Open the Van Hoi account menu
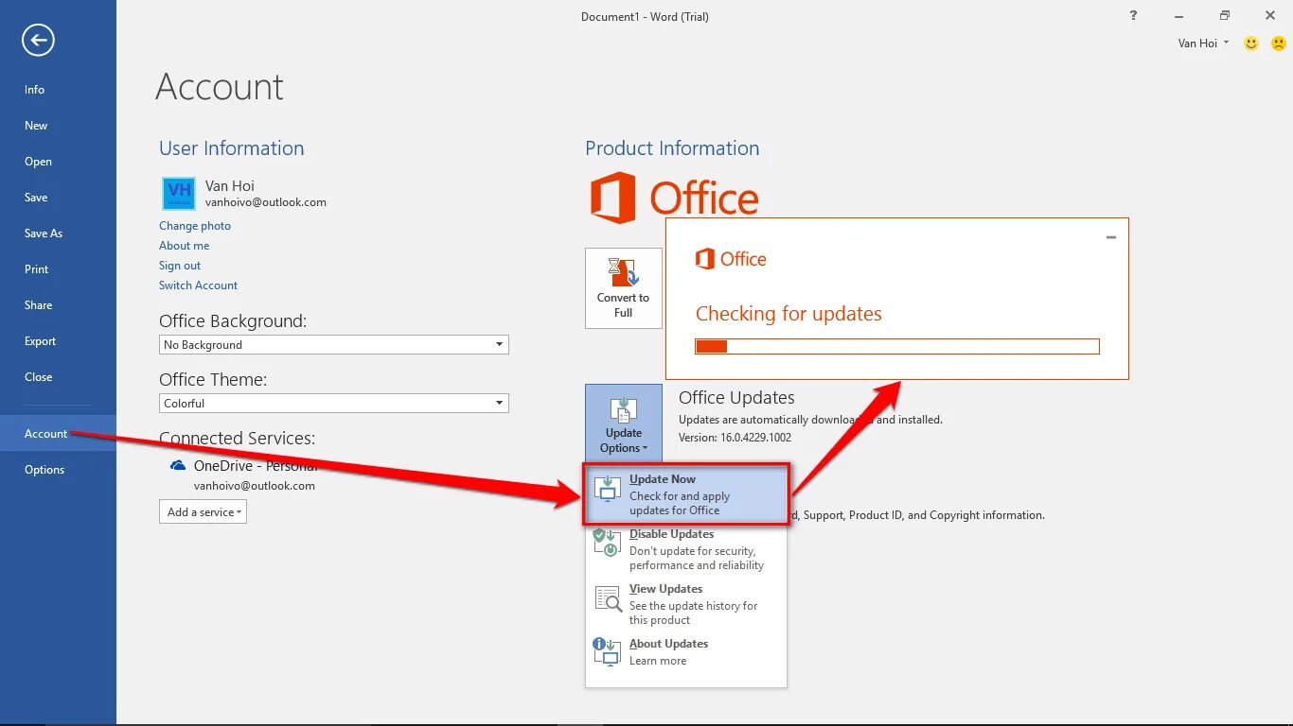 click(1203, 43)
